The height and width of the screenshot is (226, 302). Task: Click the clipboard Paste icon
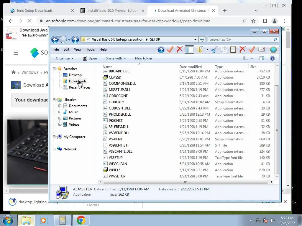[x=233, y=49]
